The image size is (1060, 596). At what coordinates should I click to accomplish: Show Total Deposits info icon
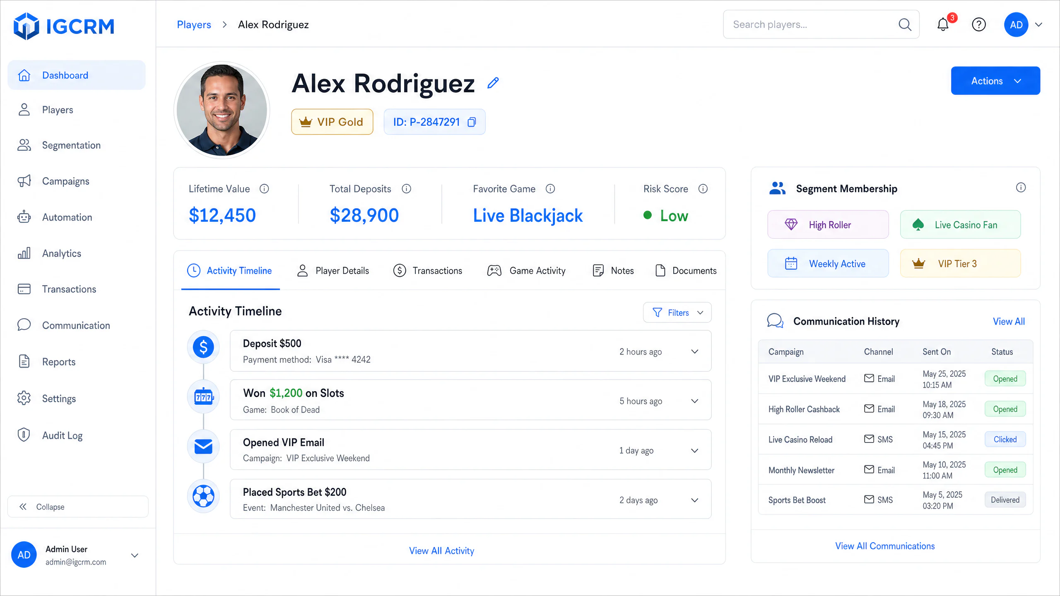[x=407, y=189]
